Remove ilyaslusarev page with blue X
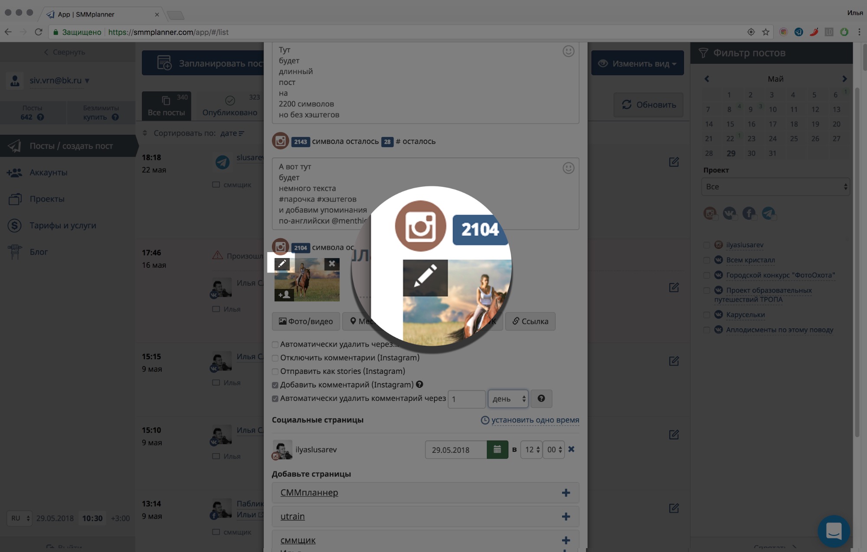Image resolution: width=867 pixels, height=552 pixels. pos(571,449)
